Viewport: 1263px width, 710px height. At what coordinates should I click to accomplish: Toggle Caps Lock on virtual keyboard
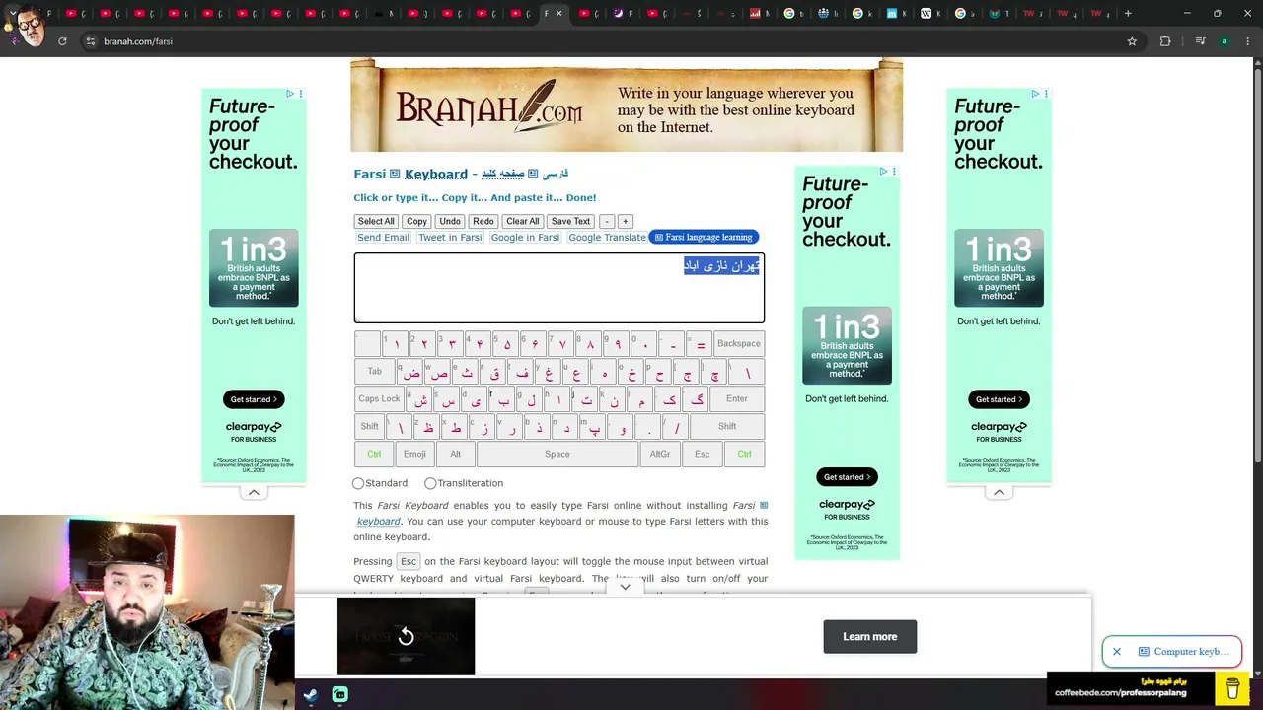coord(379,399)
